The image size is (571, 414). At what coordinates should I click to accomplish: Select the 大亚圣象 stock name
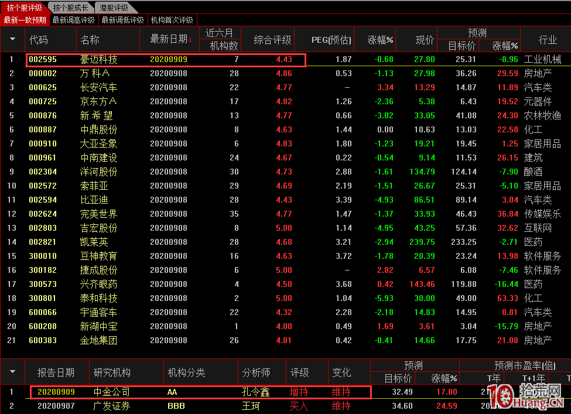tap(99, 143)
